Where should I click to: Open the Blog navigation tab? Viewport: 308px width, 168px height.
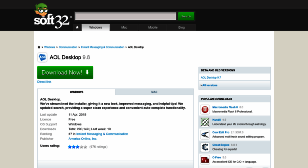[x=182, y=27]
